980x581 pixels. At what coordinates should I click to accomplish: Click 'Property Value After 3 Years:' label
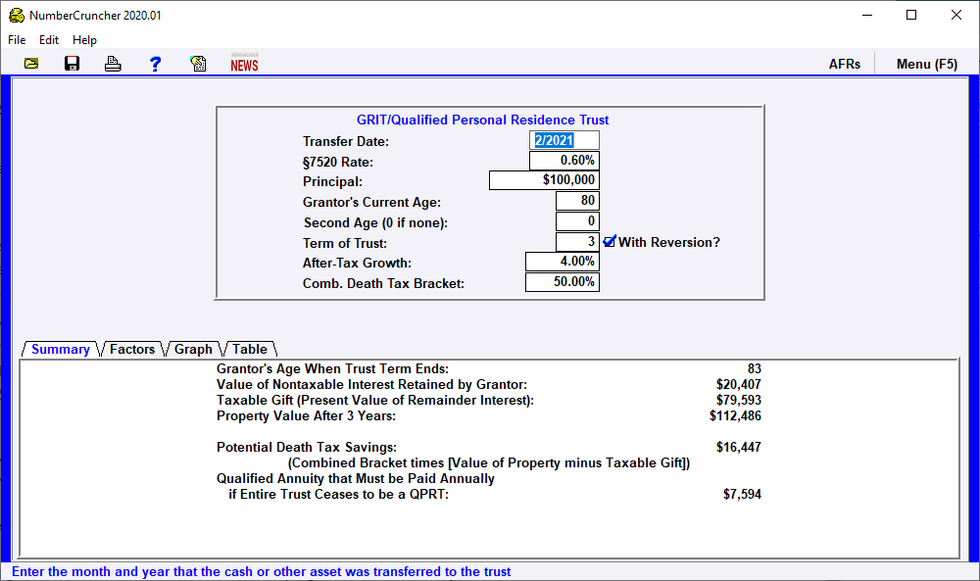click(306, 416)
